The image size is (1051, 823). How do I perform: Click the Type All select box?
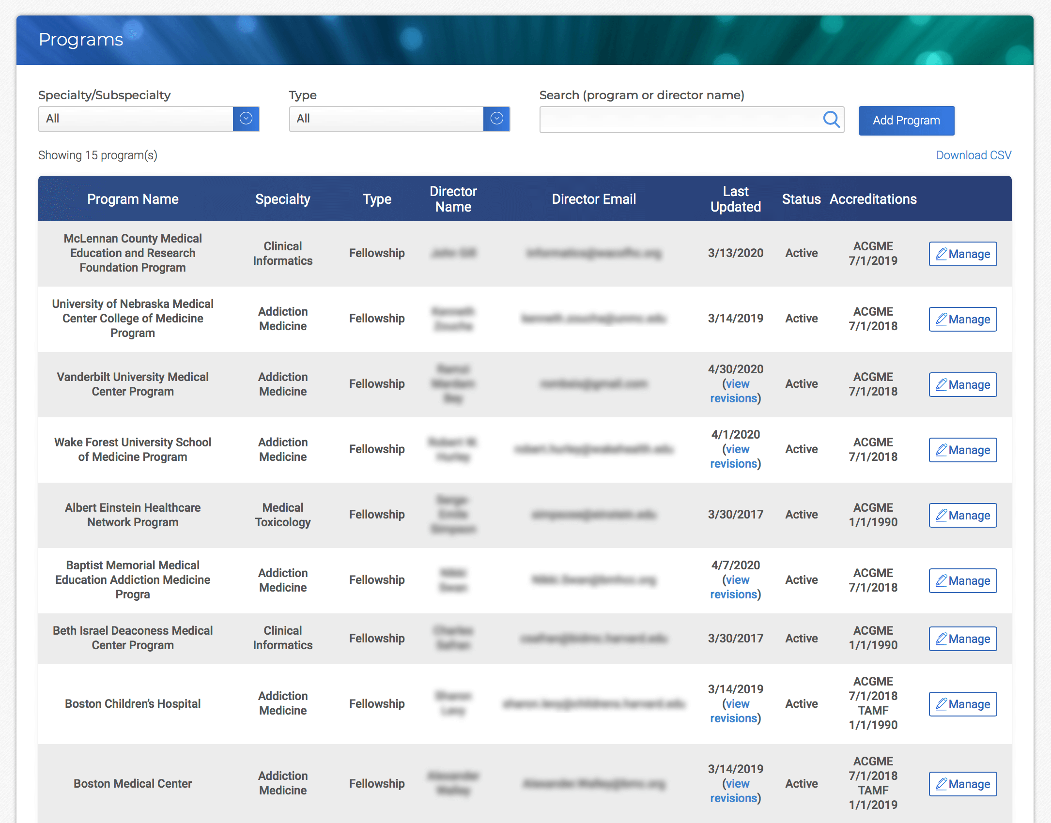click(399, 119)
